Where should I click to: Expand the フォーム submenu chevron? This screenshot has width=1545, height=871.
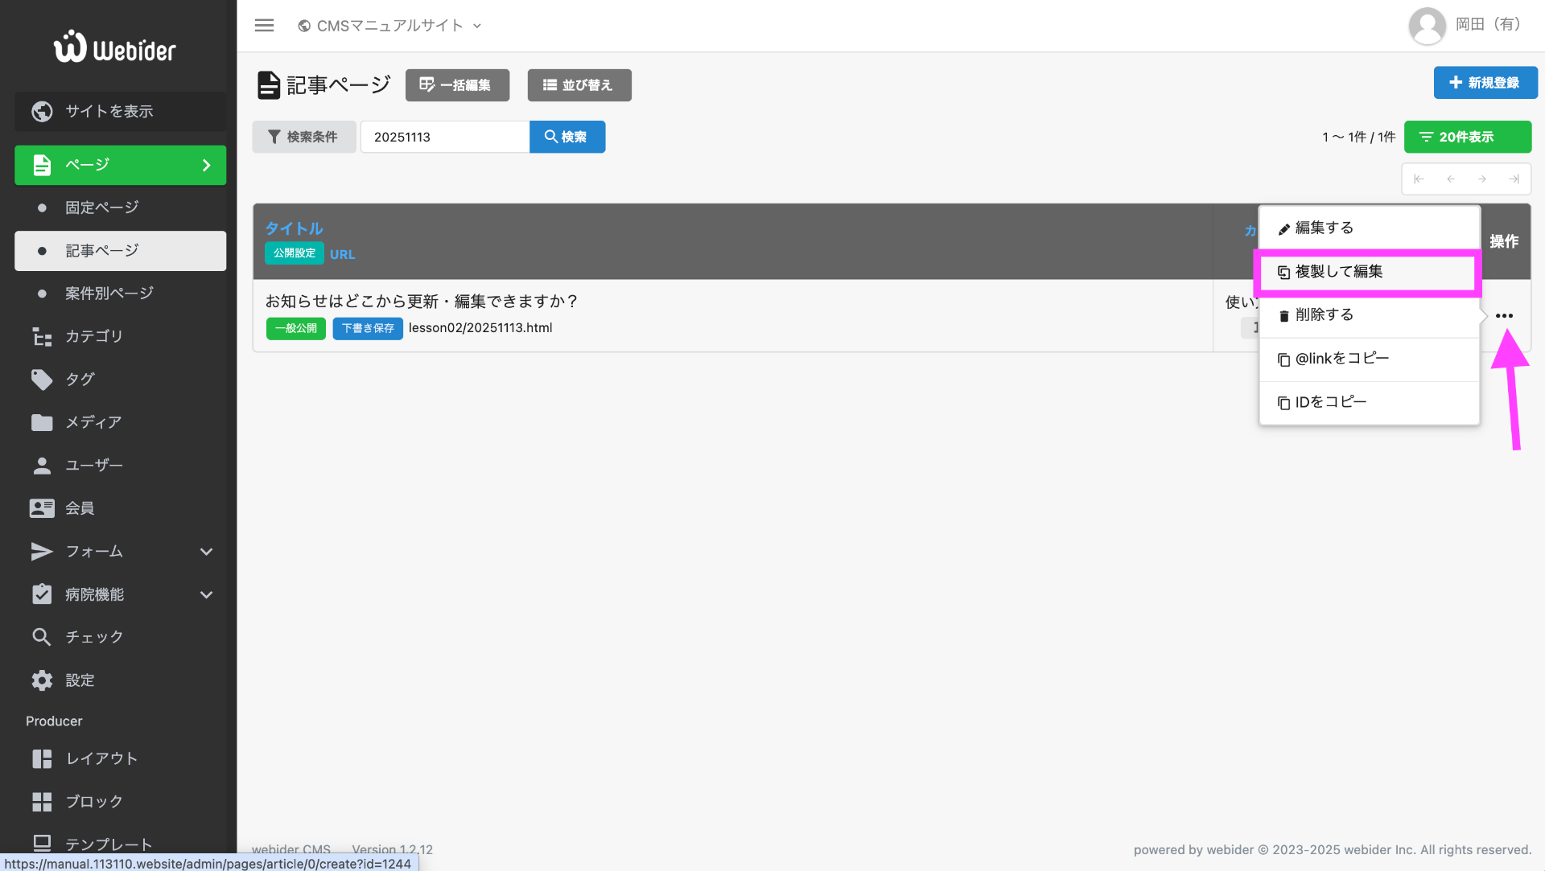click(x=206, y=552)
